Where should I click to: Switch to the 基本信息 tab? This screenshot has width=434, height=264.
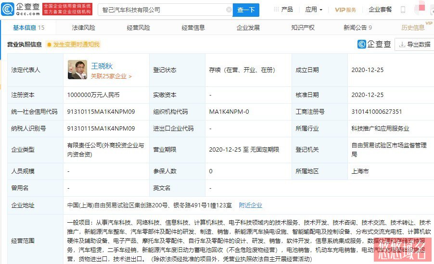pos(28,27)
